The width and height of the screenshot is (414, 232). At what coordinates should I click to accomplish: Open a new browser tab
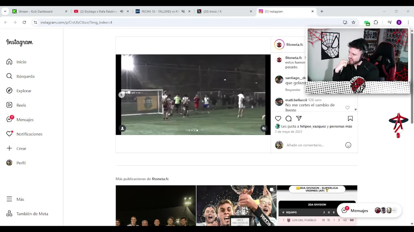[322, 11]
